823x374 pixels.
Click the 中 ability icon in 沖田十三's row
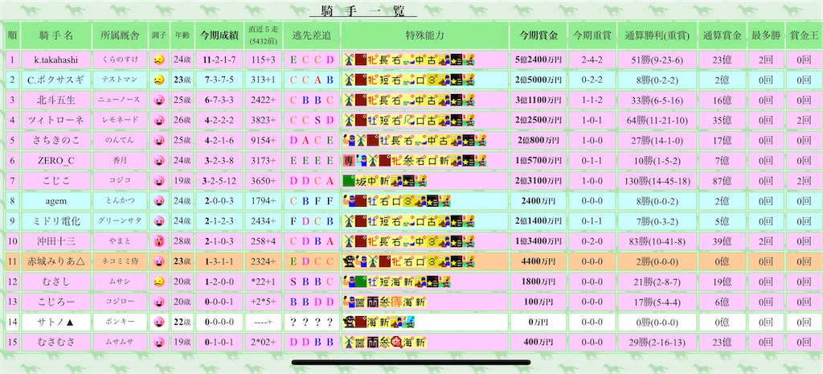(420, 241)
